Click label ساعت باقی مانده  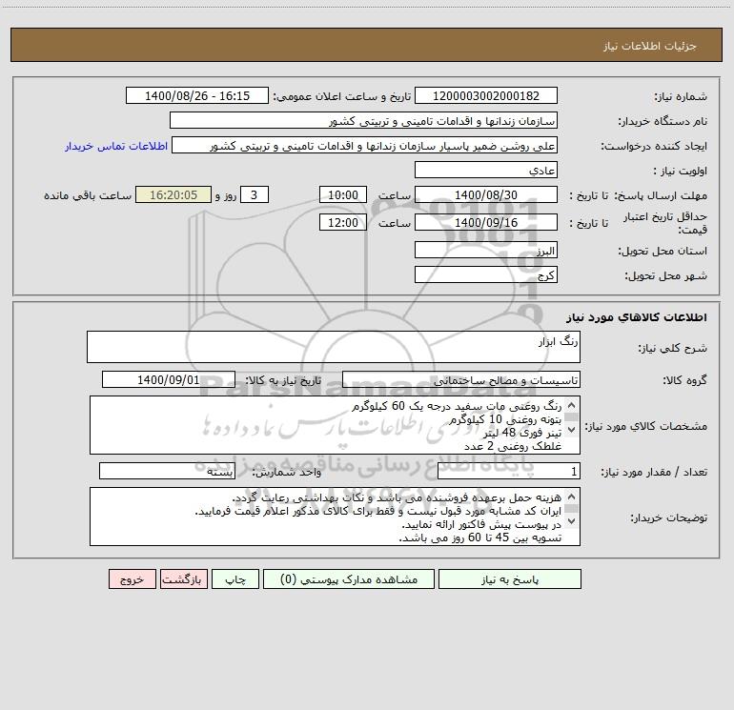tap(88, 195)
